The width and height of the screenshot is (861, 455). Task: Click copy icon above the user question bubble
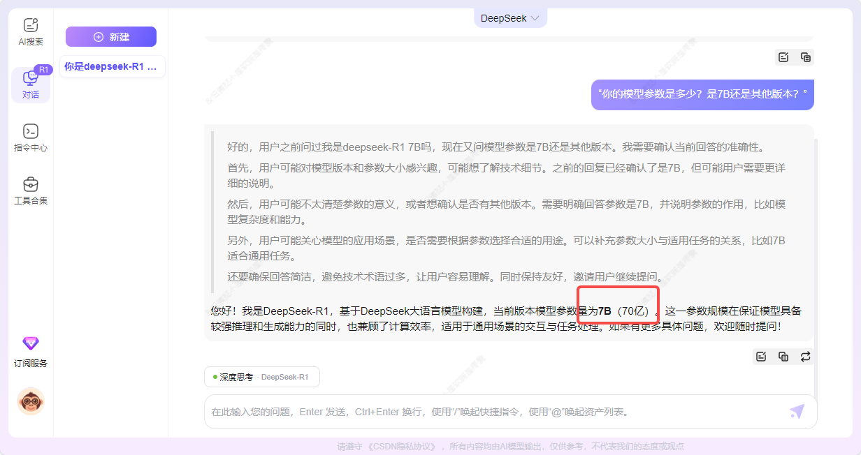click(806, 57)
